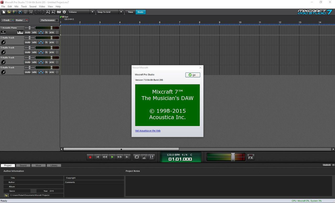
Task: Toggle the Performance panel button
Action: pyautogui.click(x=50, y=20)
